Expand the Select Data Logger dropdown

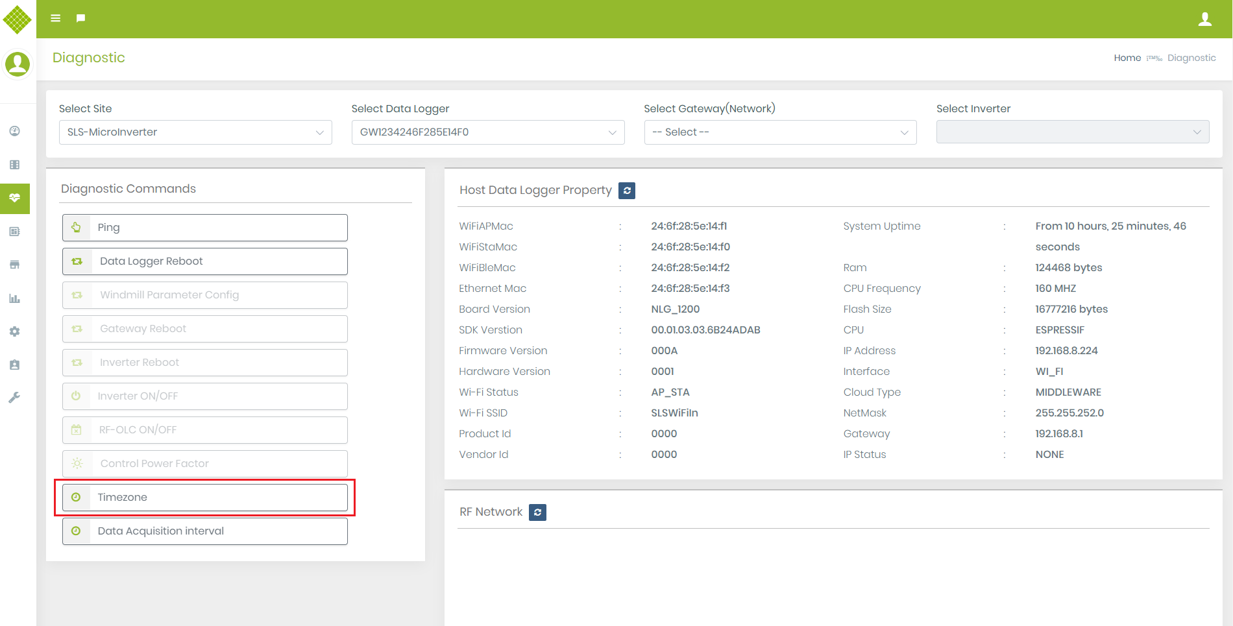(x=487, y=132)
